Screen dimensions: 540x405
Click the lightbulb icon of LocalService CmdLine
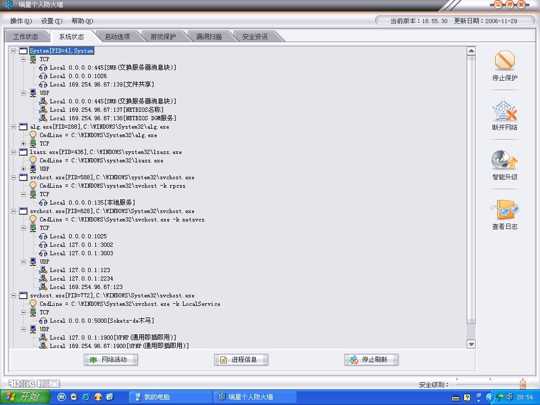click(x=33, y=304)
